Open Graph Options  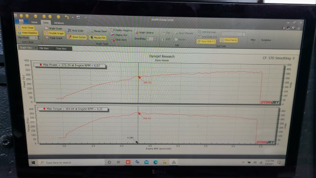click(145, 33)
